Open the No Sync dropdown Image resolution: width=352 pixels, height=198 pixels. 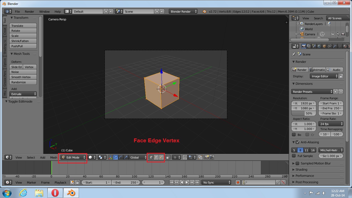click(x=216, y=182)
